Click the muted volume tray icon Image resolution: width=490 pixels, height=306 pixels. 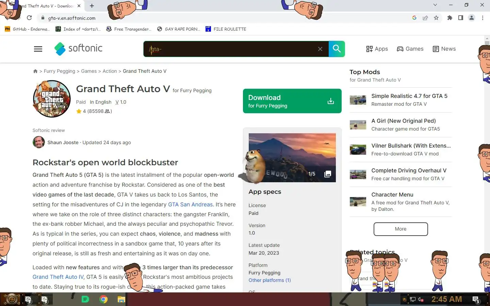tap(421, 300)
